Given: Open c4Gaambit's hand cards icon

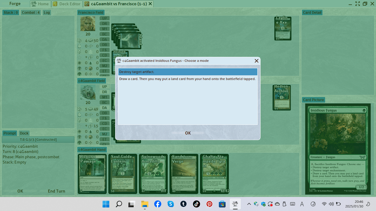Looking at the screenshot, I should [79, 109].
